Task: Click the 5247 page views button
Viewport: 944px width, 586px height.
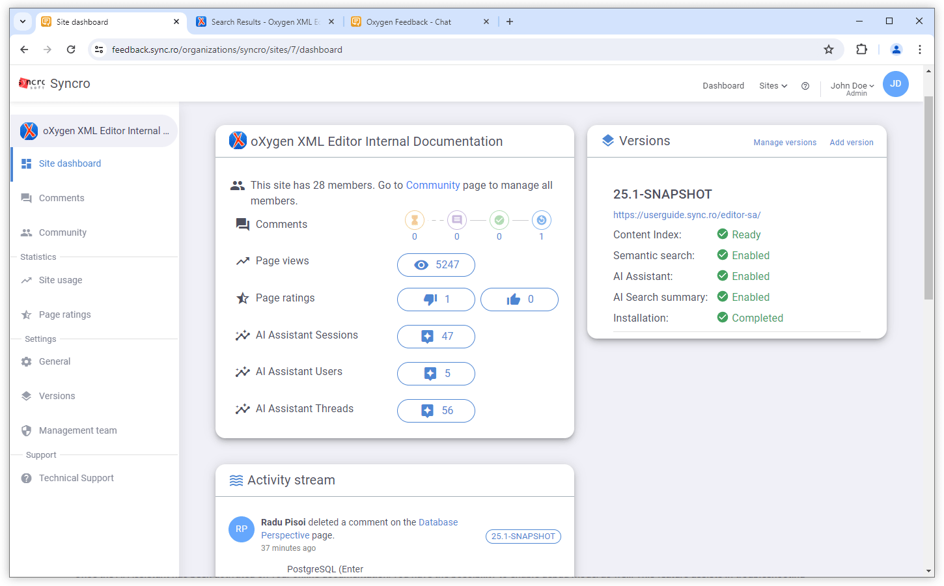Action: tap(436, 265)
